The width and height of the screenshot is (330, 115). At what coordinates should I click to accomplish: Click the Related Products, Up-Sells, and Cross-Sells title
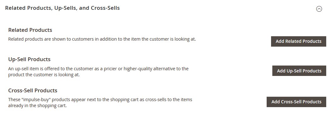point(62,8)
